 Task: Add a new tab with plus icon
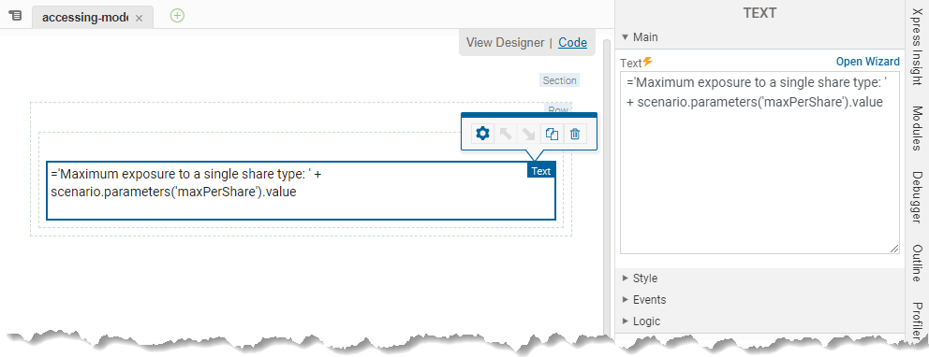[x=177, y=16]
